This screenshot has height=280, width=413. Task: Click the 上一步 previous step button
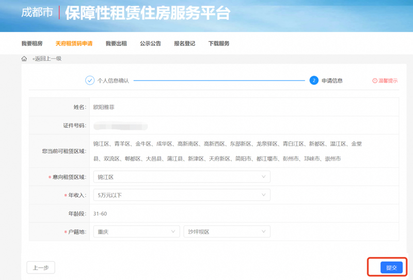point(41,268)
